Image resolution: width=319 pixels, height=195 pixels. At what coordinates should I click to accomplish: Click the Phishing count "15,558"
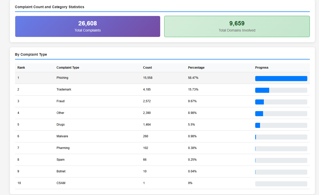148,78
